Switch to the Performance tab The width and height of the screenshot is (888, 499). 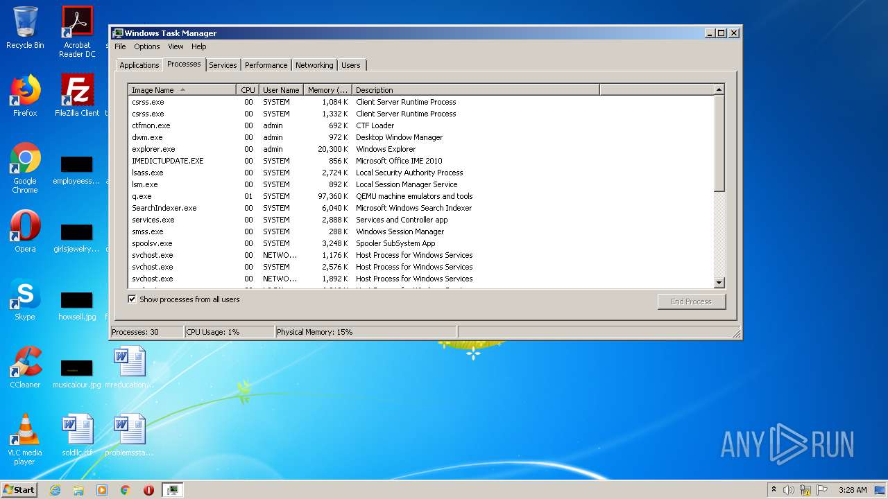[x=266, y=65]
